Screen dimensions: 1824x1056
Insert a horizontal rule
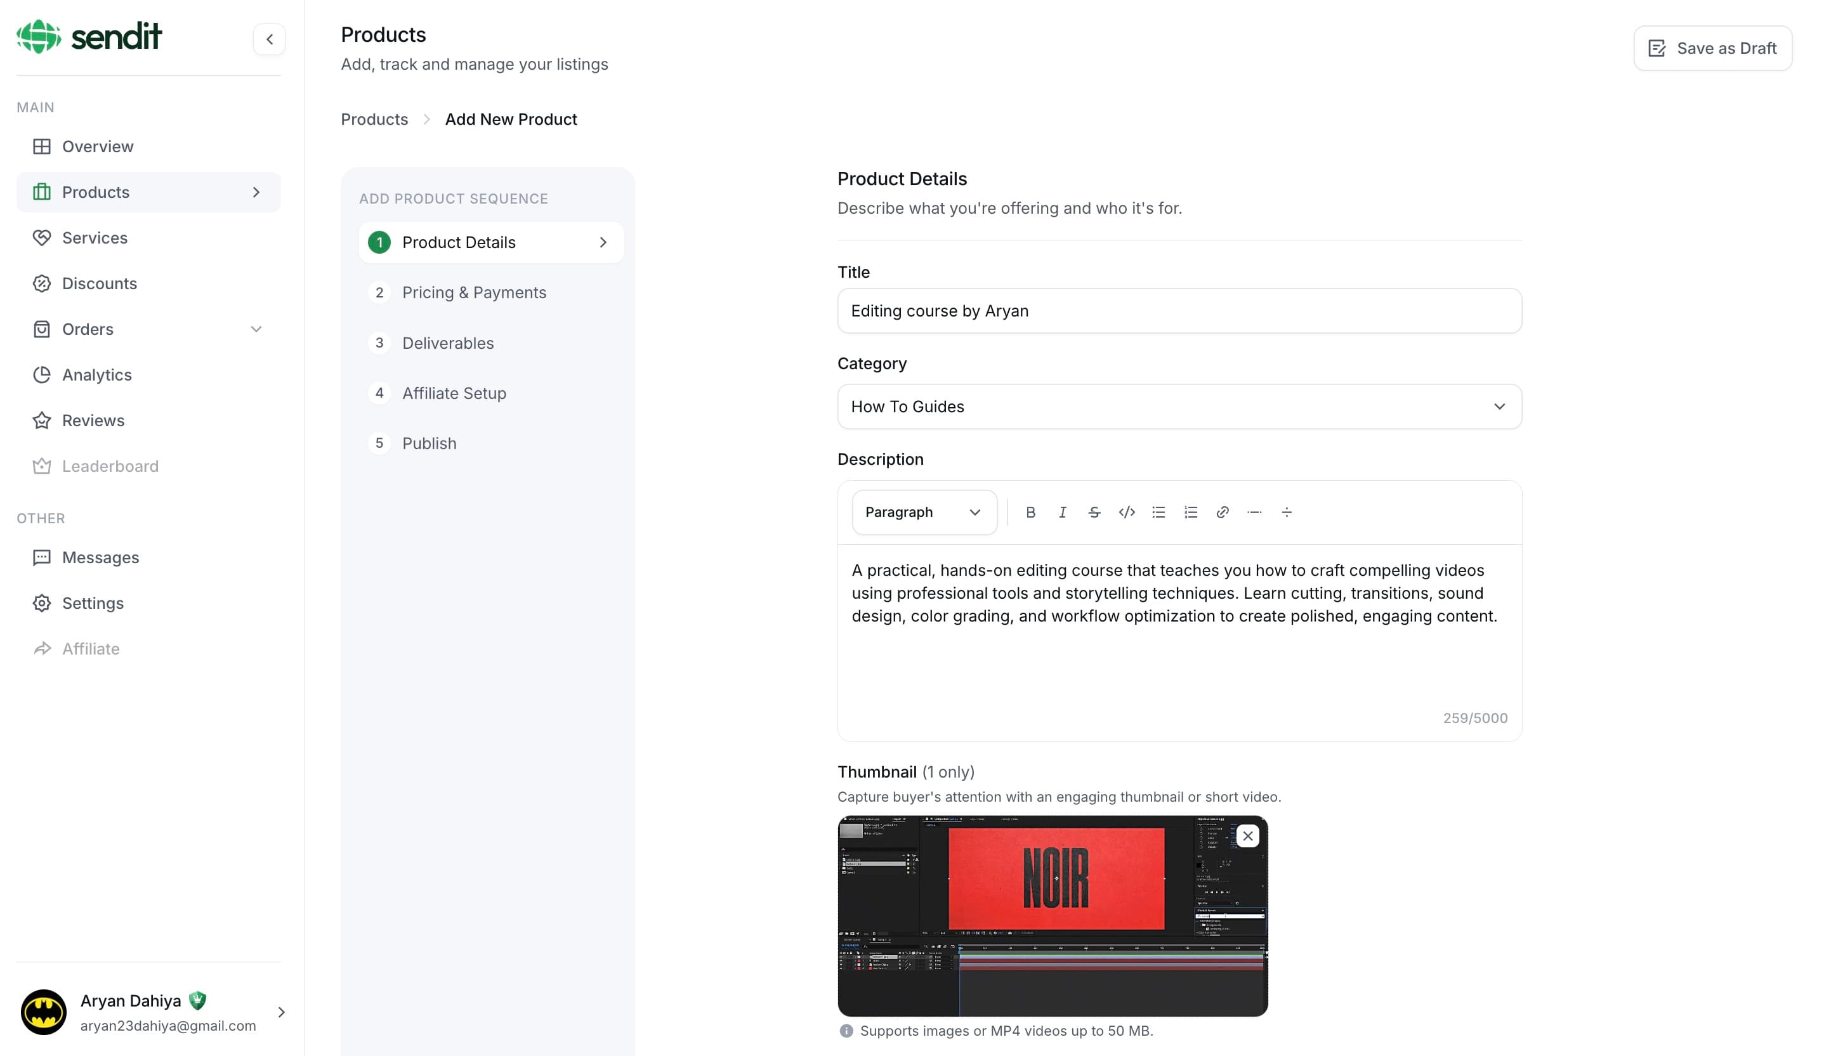(x=1254, y=512)
